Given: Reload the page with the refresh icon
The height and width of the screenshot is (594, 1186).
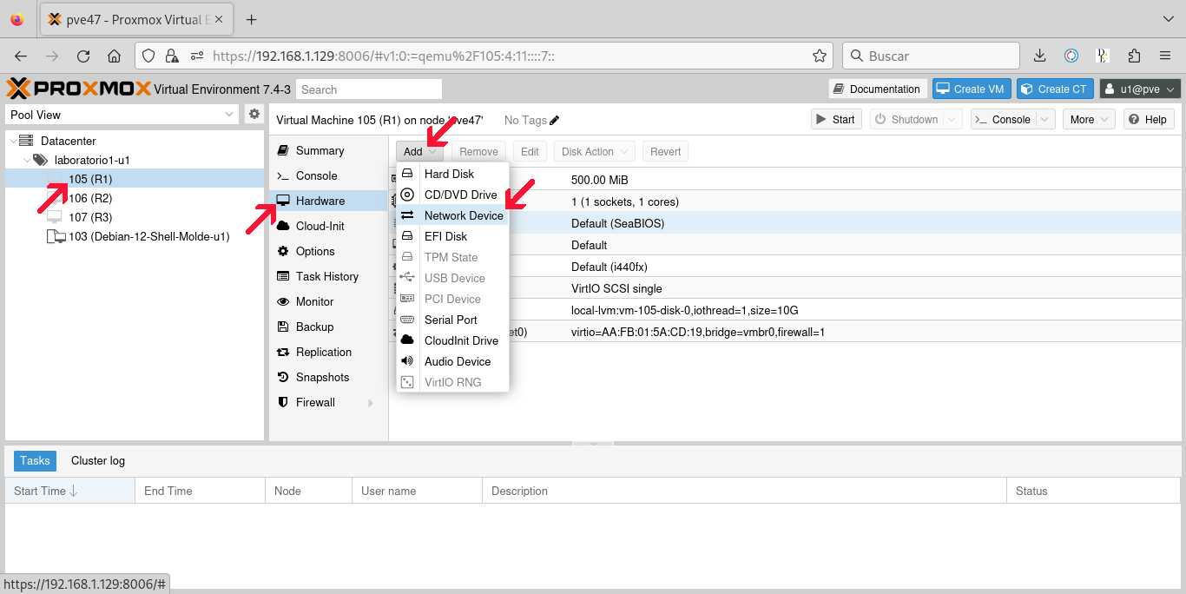Looking at the screenshot, I should coord(83,56).
